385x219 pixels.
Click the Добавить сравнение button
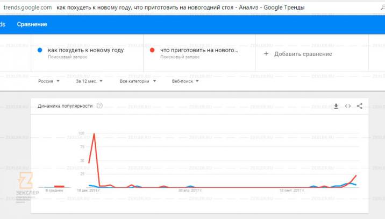point(297,54)
